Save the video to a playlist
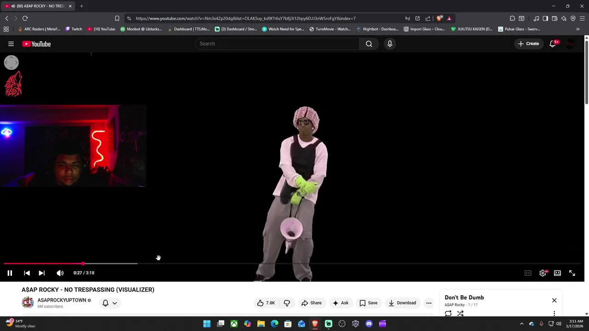Image resolution: width=589 pixels, height=331 pixels. 368,303
